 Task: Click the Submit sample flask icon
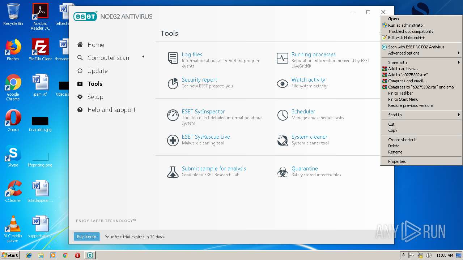coord(173,172)
